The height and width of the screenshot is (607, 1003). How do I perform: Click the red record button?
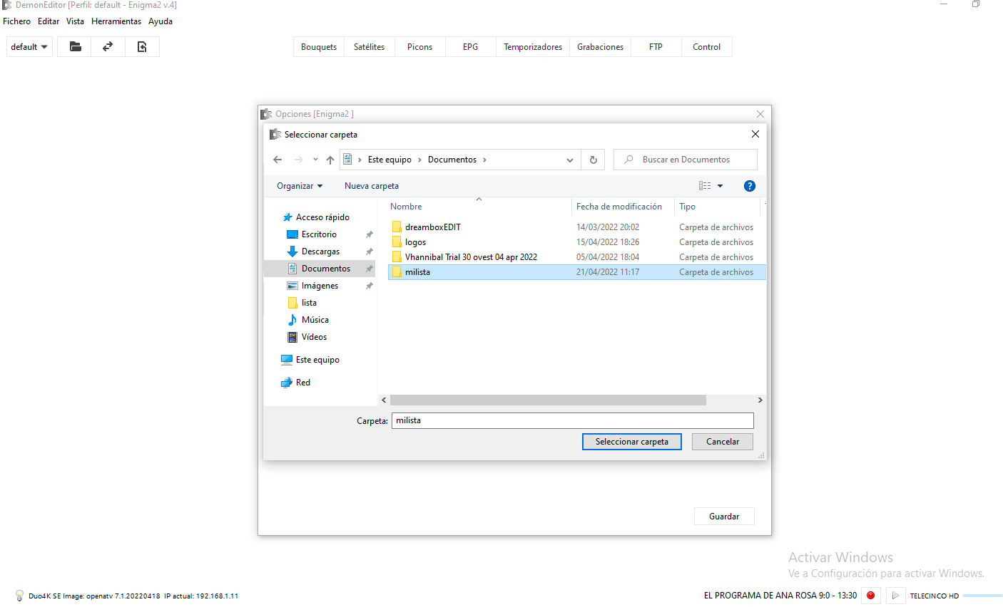pos(870,596)
